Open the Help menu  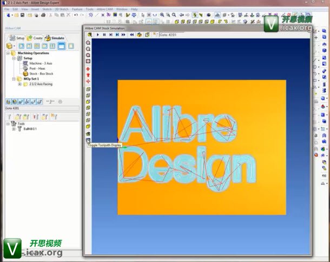(x=134, y=9)
